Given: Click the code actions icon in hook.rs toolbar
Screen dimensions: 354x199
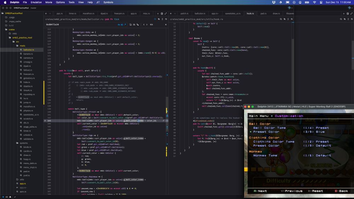Looking at the screenshot, I should click(285, 19).
